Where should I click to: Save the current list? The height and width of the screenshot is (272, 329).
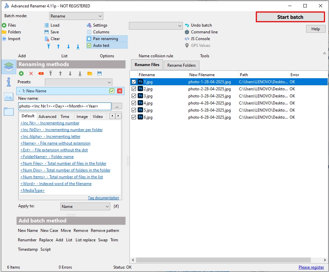tap(52, 32)
